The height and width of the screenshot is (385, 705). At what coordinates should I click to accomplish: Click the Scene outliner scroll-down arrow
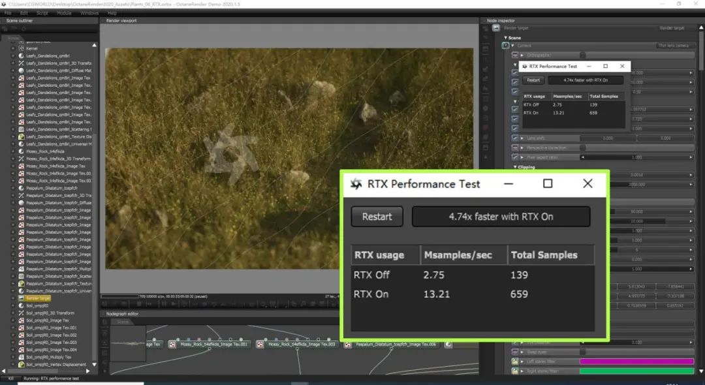tap(94, 365)
